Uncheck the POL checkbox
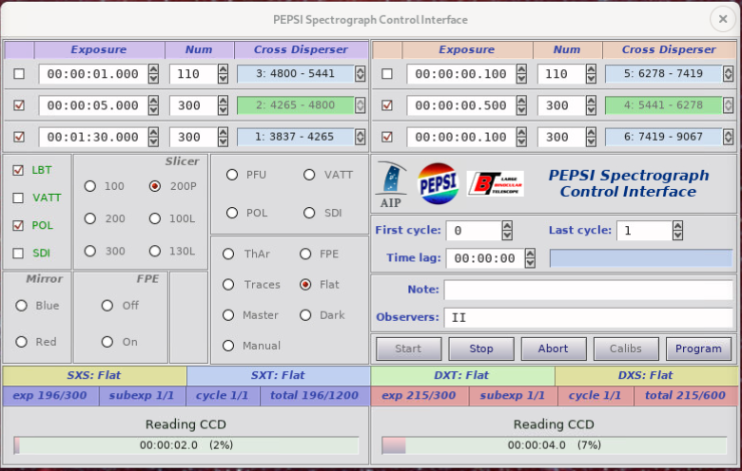Image resolution: width=742 pixels, height=471 pixels. pos(18,225)
